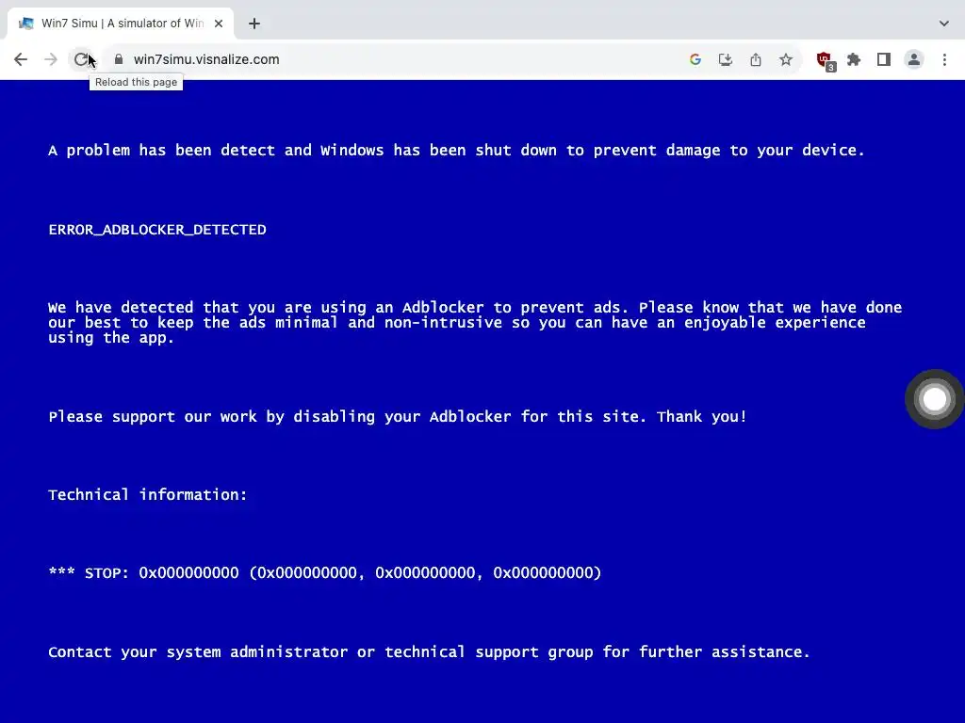Click 'Please support our work' line

tap(398, 417)
